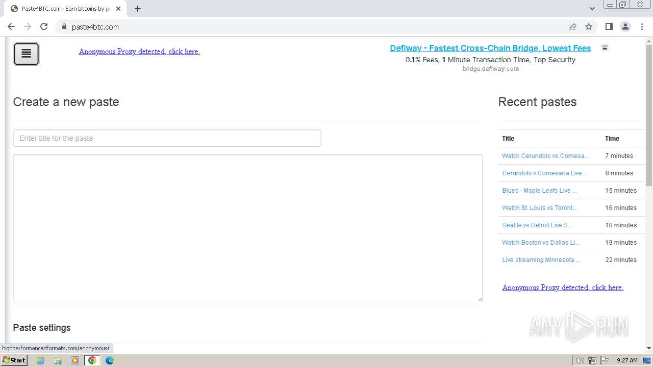Open File Explorer from taskbar
This screenshot has width=653, height=367.
coord(58,360)
